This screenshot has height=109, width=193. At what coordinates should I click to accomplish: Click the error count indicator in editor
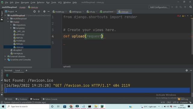tap(179, 16)
